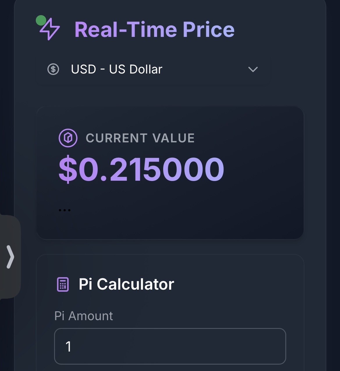Click the Pi Calculator heading

click(127, 284)
